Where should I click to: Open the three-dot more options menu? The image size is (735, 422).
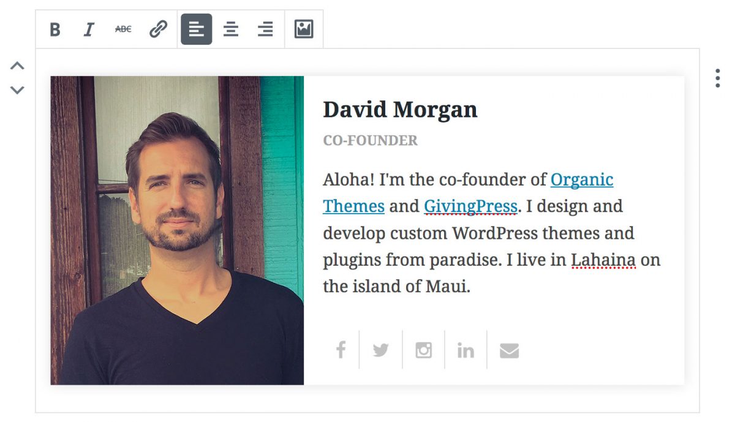(x=717, y=78)
